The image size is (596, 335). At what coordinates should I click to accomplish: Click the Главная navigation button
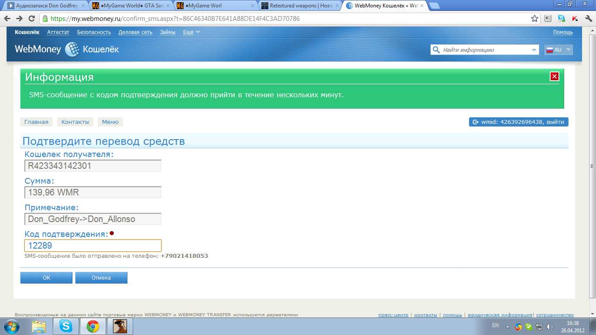click(36, 122)
